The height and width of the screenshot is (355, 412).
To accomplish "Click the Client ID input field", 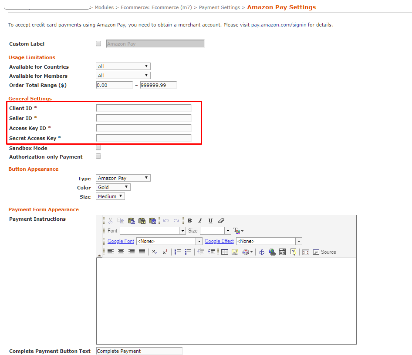I will 144,108.
